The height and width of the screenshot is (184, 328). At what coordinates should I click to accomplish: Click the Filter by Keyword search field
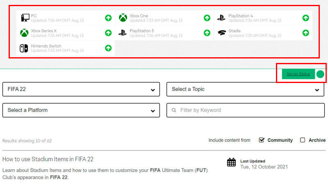(246, 110)
